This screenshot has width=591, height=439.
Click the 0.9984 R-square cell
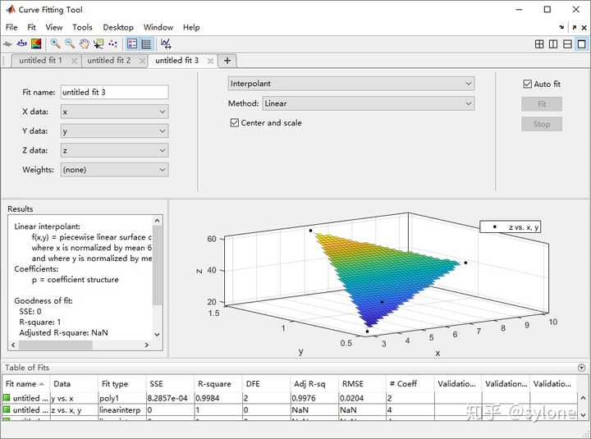218,398
